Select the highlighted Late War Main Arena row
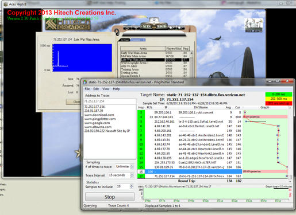This screenshot has width=296, height=215. point(155,60)
